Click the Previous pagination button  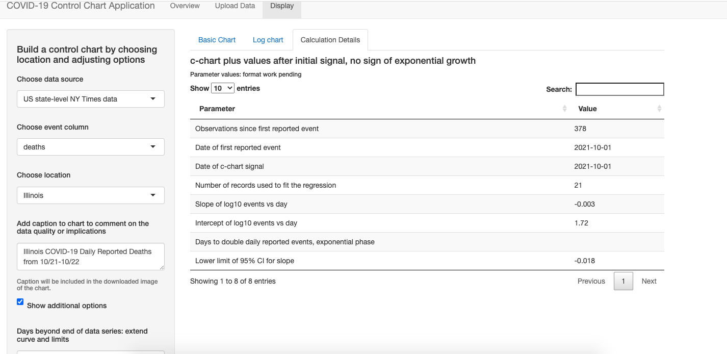click(591, 281)
